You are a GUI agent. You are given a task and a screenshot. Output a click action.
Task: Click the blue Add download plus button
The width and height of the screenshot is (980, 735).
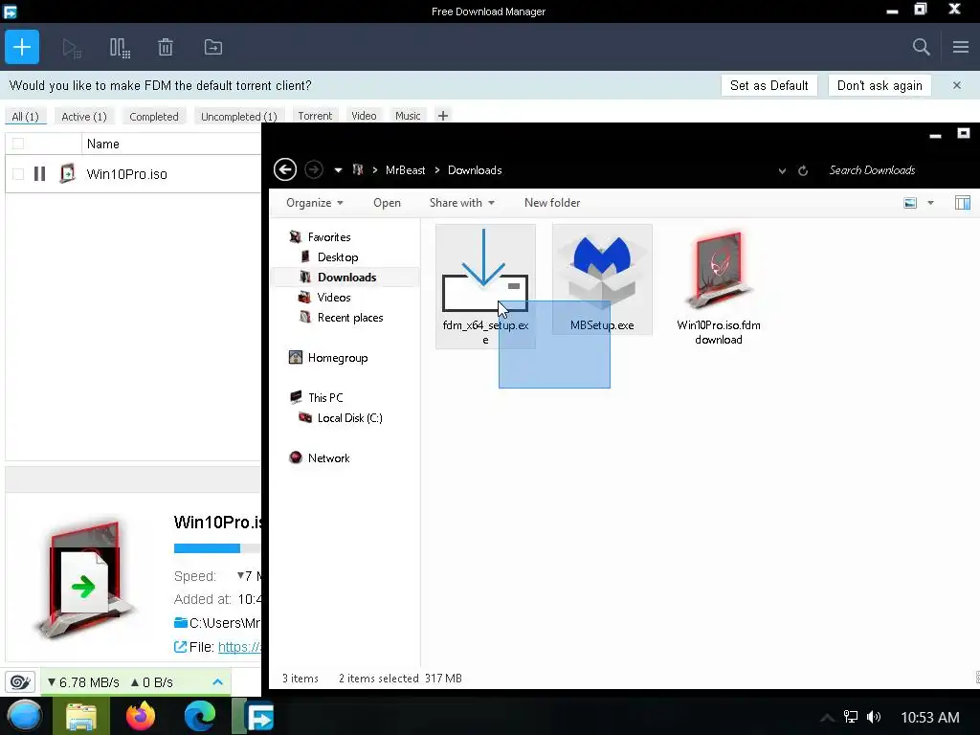tap(22, 47)
